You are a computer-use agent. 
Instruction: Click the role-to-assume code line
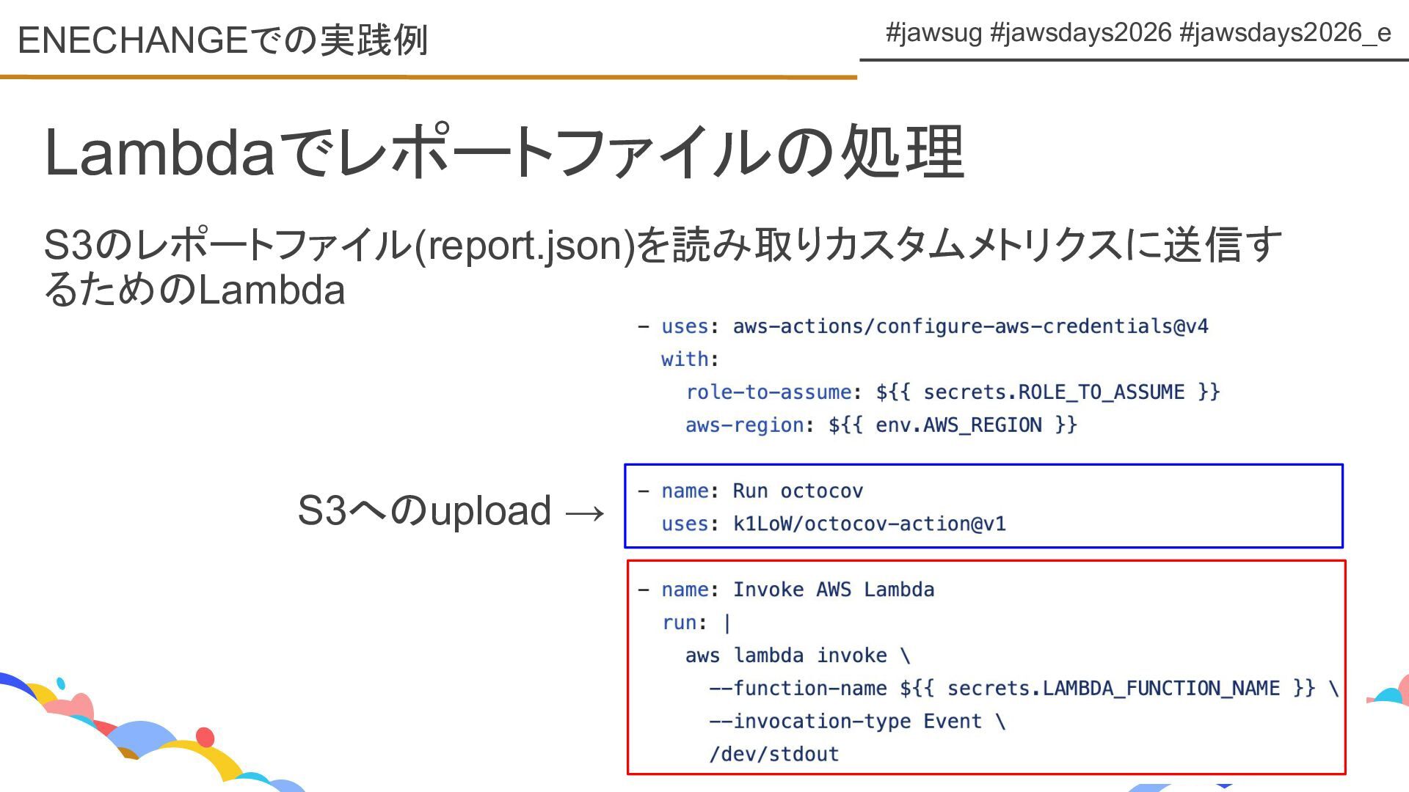point(952,392)
